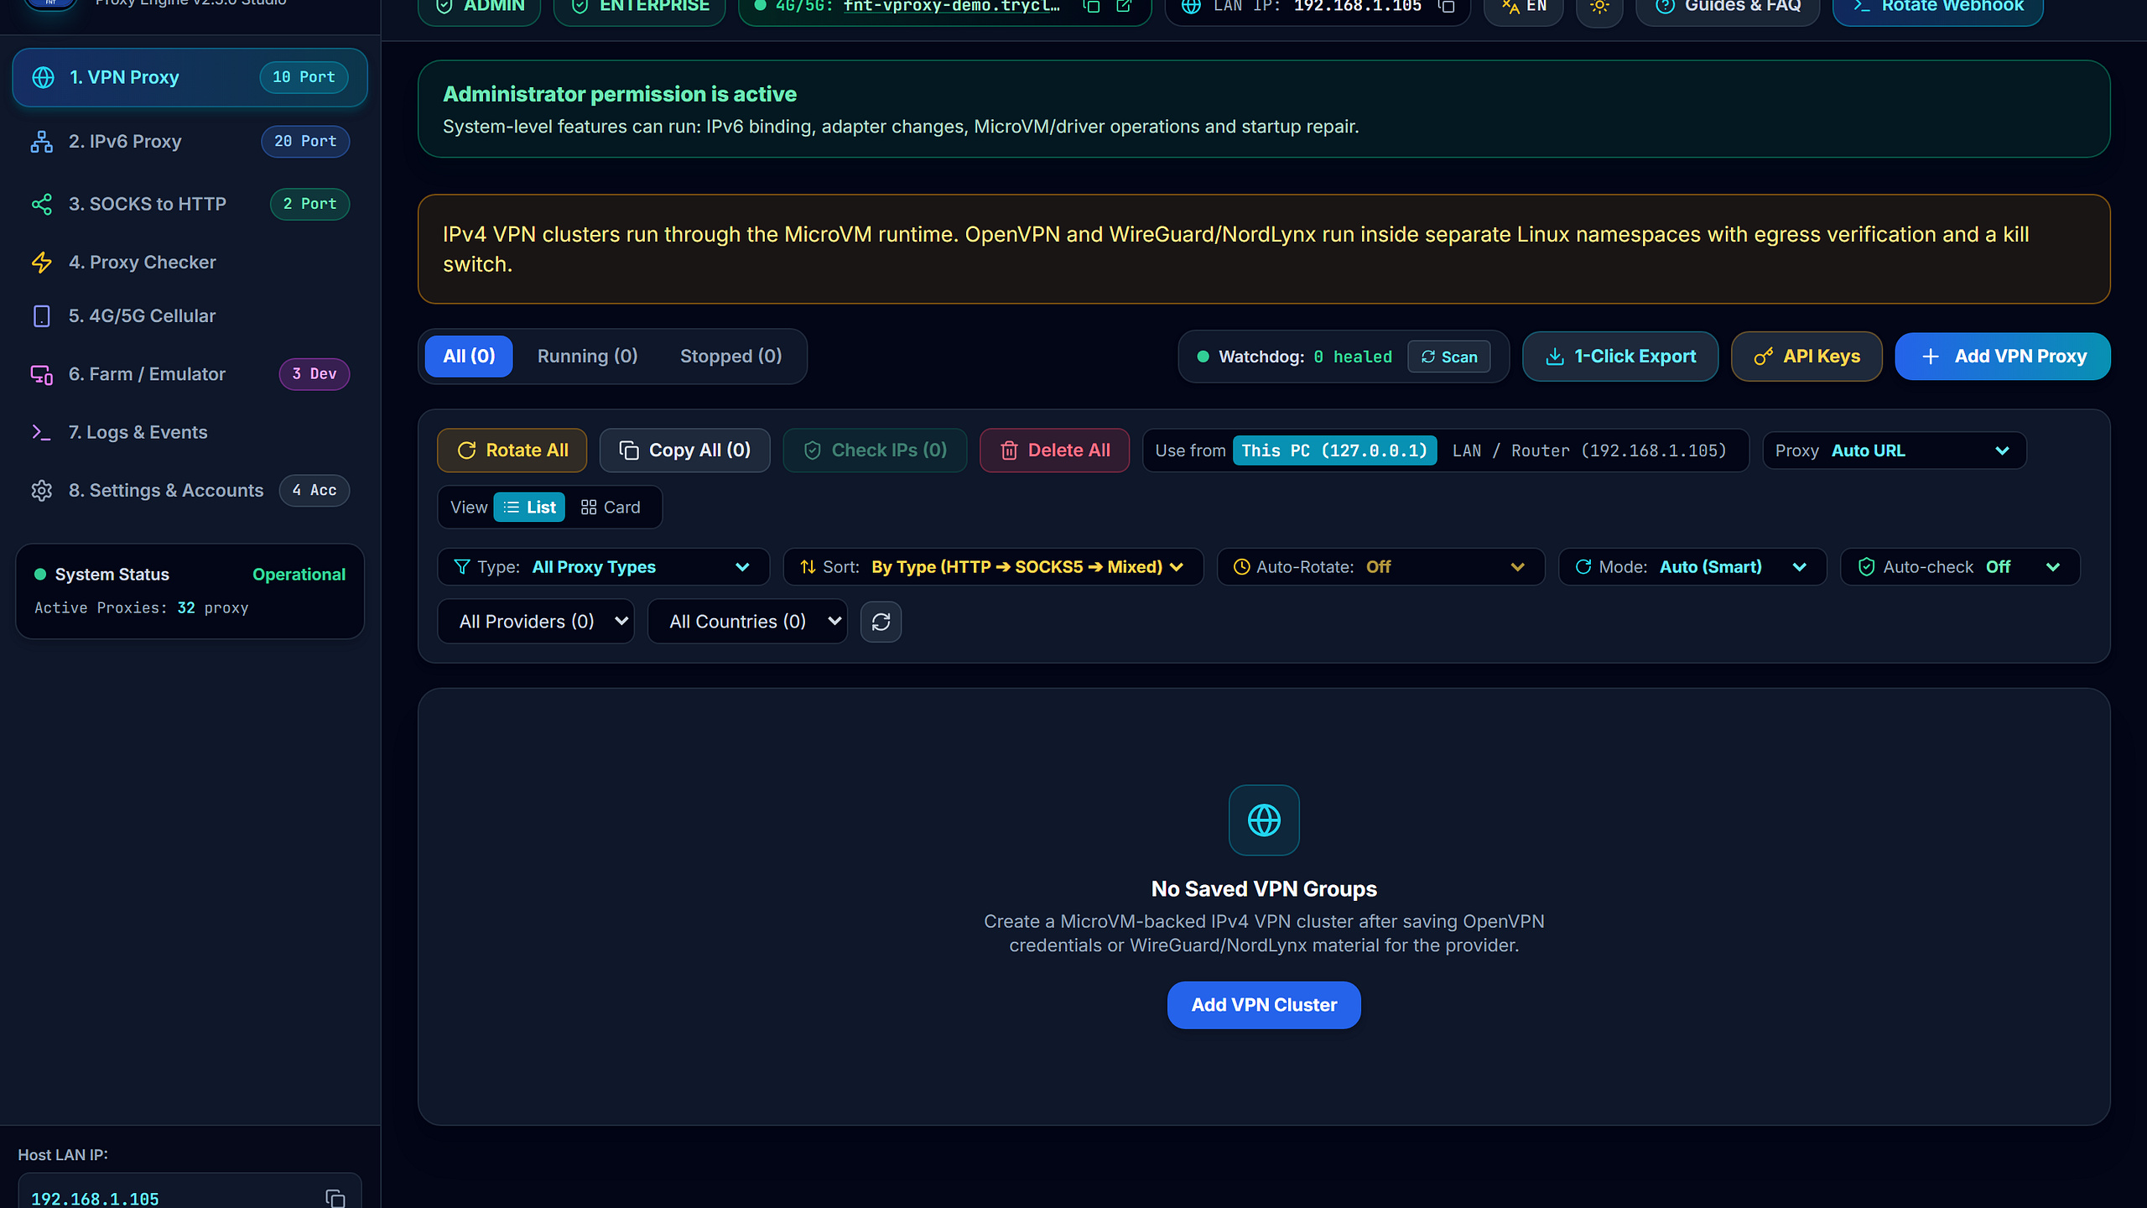
Task: Open Guides & FAQ
Action: pos(1728,7)
